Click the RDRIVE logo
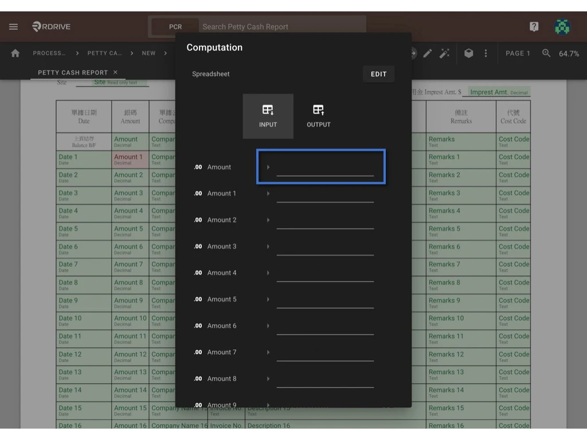Viewport: 587px width, 440px height. point(50,26)
